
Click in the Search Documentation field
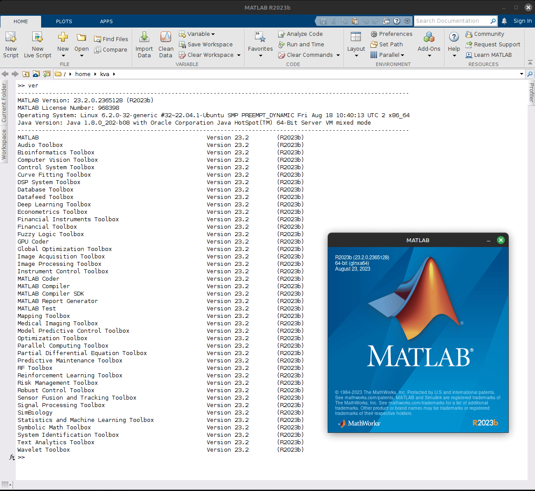coord(451,21)
